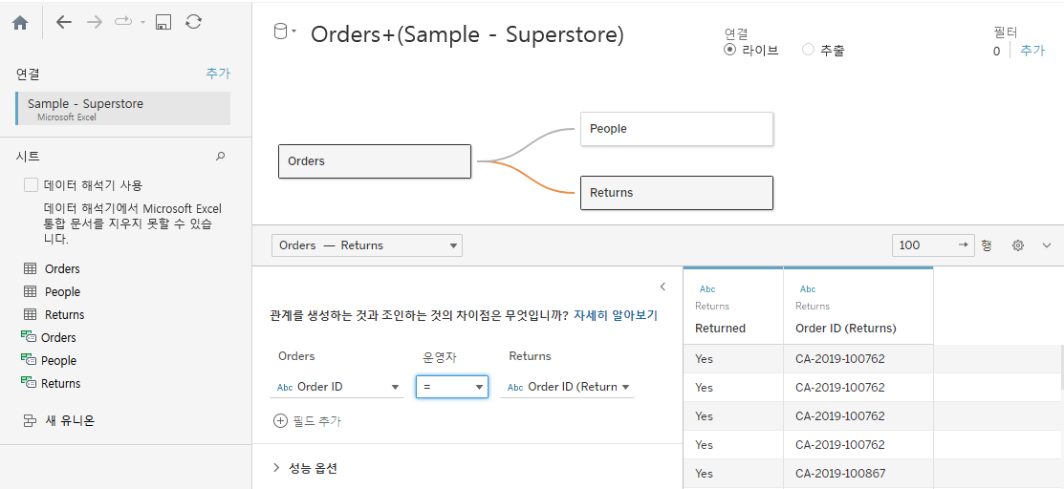Click the preview grid vertical scrollbar
The height and width of the screenshot is (489, 1064).
[x=1061, y=366]
